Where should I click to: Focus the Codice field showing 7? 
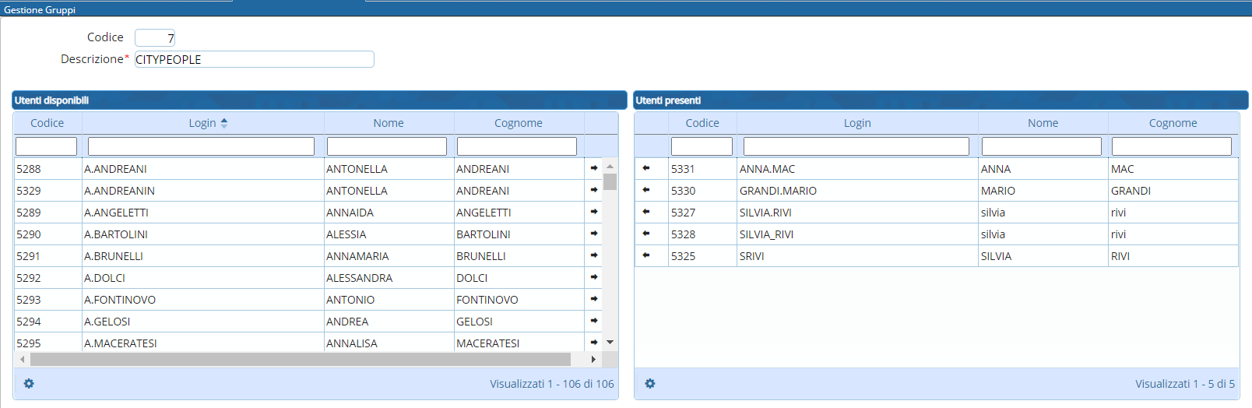click(x=155, y=37)
